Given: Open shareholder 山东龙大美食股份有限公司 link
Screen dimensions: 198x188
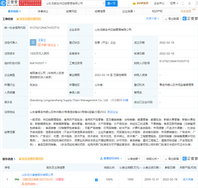Looking at the screenshot, I should [x=37, y=175].
